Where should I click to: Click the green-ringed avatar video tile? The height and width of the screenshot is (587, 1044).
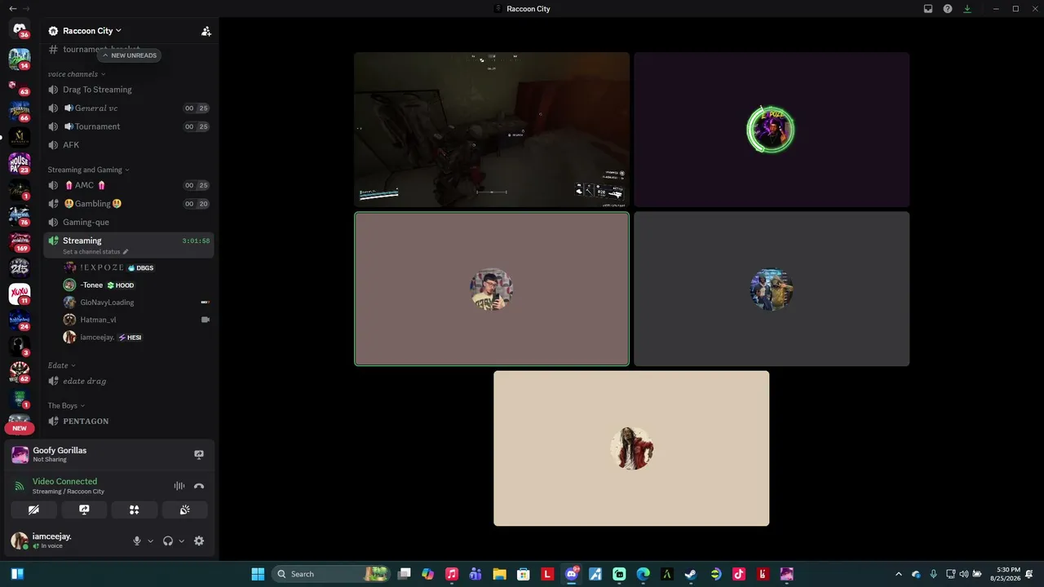(x=772, y=130)
